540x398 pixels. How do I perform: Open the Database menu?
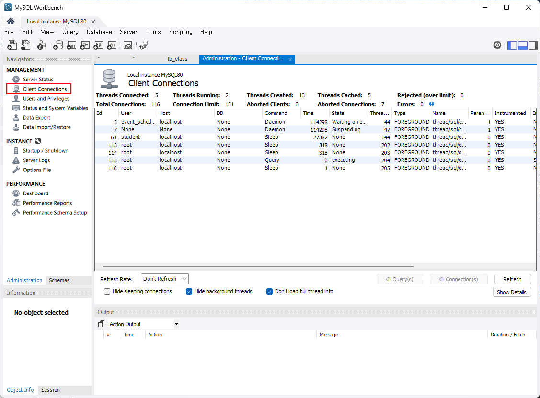pyautogui.click(x=99, y=32)
